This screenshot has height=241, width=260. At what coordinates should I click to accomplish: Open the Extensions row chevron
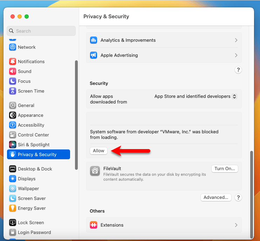(236, 225)
